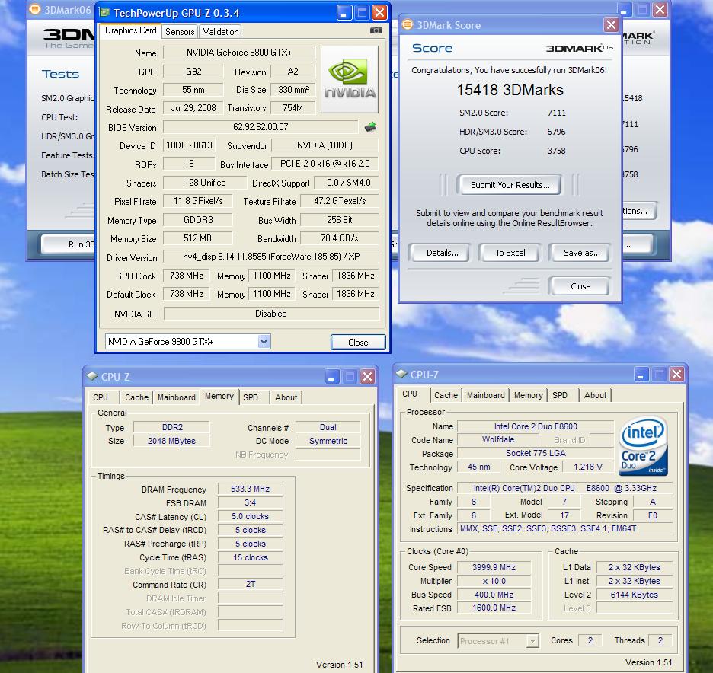713x673 pixels.
Task: Click the Memory CPU-Z window title icon
Action: point(92,376)
